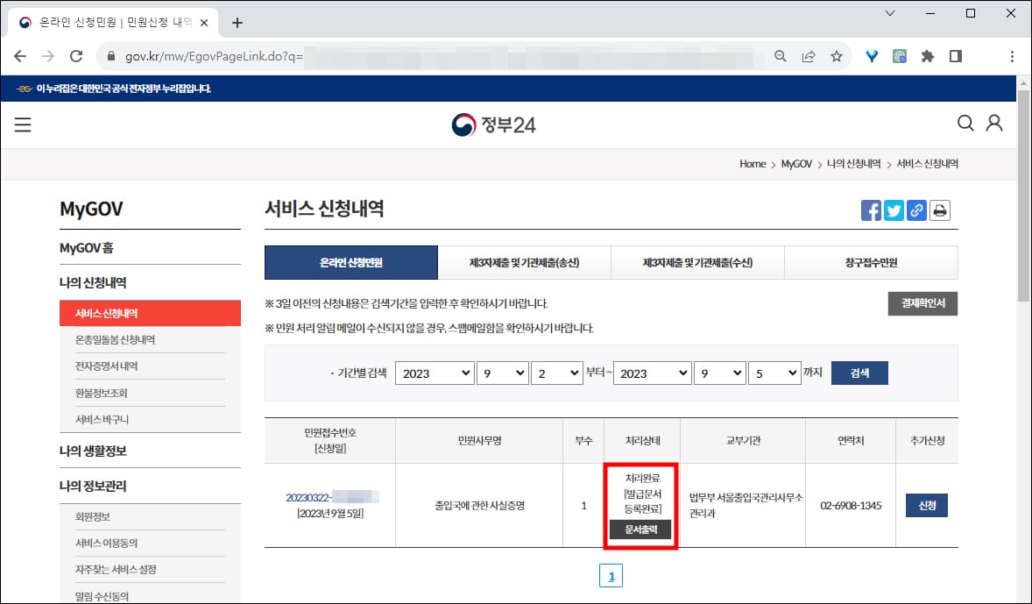The image size is (1032, 604).
Task: Click the blue 신청 button
Action: [927, 506]
